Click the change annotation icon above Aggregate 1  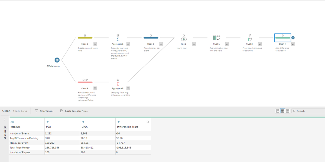pyautogui.click(x=118, y=35)
